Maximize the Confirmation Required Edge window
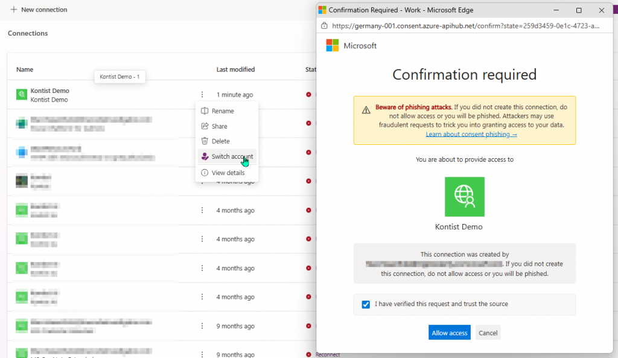This screenshot has height=358, width=618. (x=579, y=10)
